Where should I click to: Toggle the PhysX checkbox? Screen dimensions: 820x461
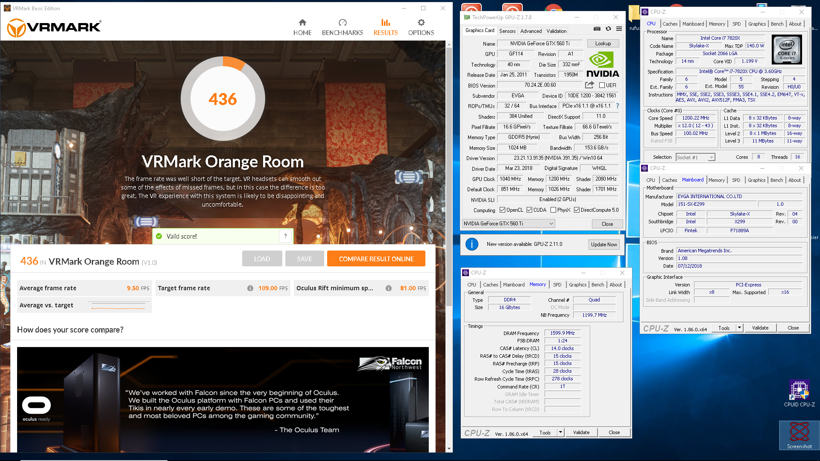pos(553,210)
